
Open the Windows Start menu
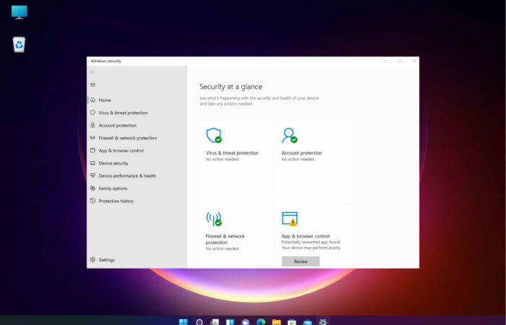(x=184, y=322)
